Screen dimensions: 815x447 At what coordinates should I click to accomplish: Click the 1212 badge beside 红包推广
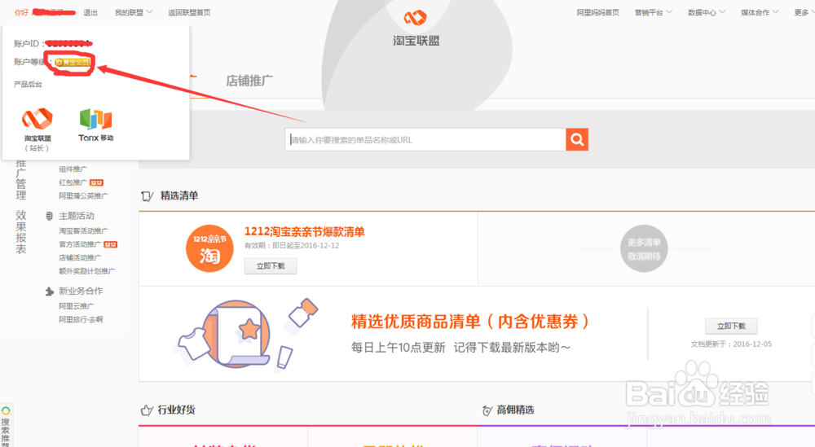point(97,182)
